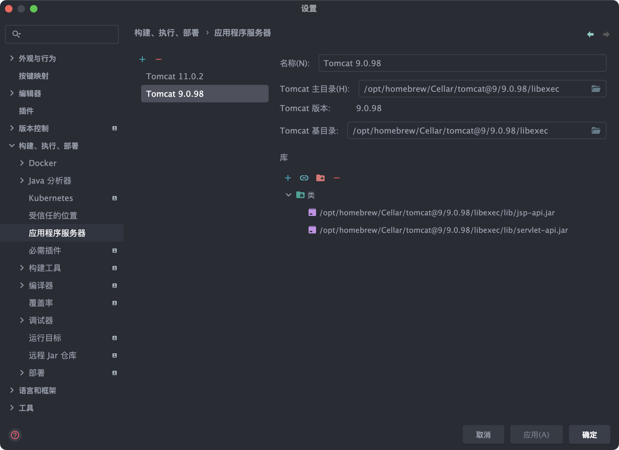Expand the 编辑器 section
619x450 pixels.
click(12, 93)
